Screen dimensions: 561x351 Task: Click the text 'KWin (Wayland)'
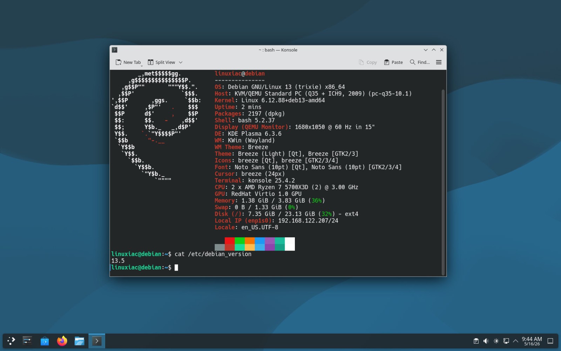251,140
